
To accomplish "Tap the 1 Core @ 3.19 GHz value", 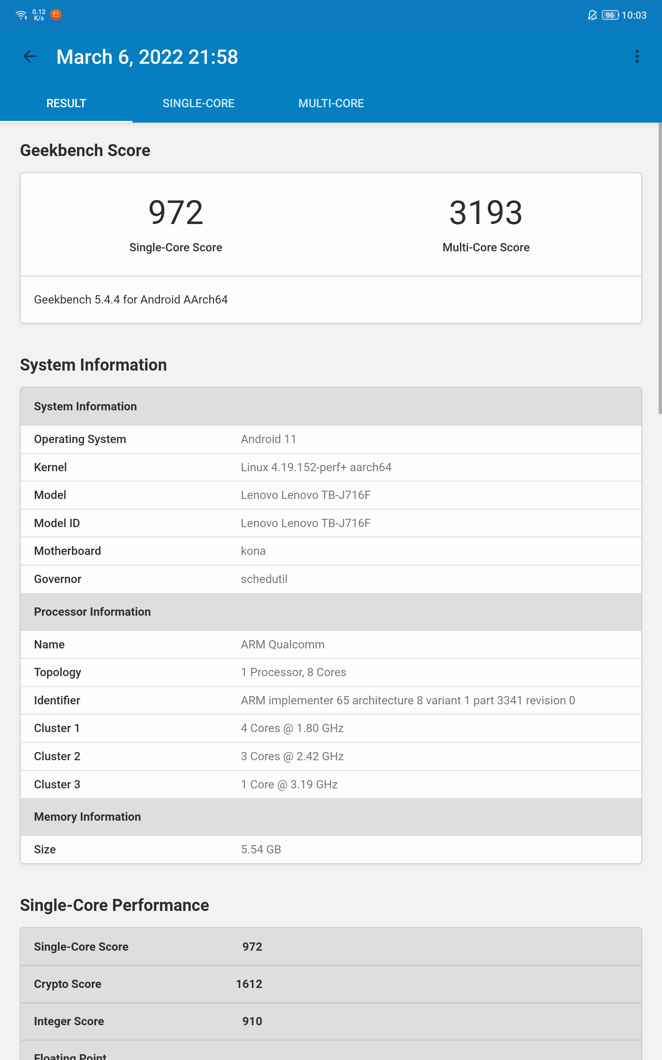I will point(289,784).
